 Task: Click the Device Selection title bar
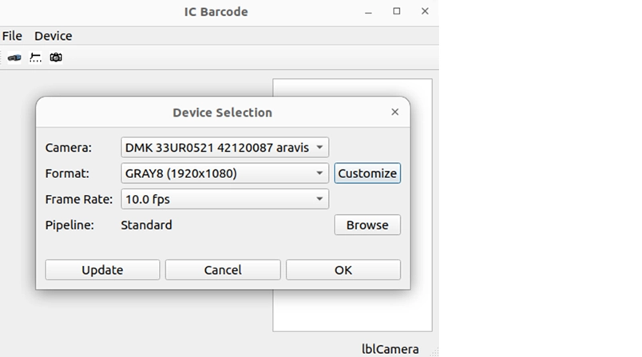point(222,113)
